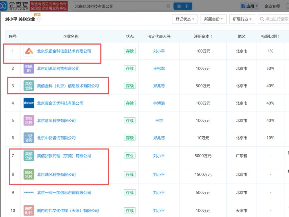
Task: Click the 查一下 search button
Action: point(183,6)
